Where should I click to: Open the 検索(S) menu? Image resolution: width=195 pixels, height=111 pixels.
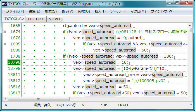(51, 11)
